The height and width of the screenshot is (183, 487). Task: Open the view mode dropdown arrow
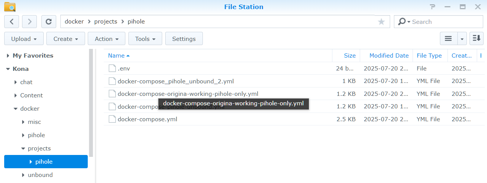(x=462, y=39)
